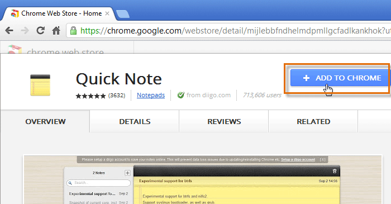Click the Quick Note notepad app icon
Image resolution: width=391 pixels, height=204 pixels.
coord(40,85)
